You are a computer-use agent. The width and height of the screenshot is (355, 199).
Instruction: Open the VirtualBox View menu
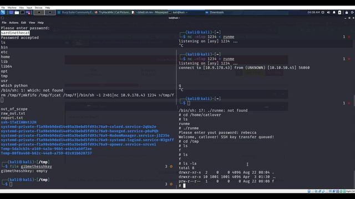click(22, 8)
